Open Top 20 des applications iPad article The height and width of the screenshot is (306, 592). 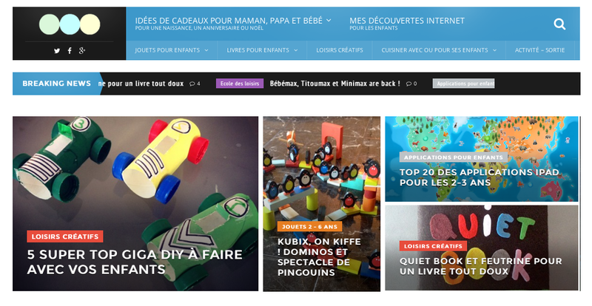pyautogui.click(x=479, y=177)
